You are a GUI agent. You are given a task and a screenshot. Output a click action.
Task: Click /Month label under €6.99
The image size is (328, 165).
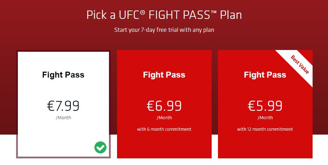[164, 118]
